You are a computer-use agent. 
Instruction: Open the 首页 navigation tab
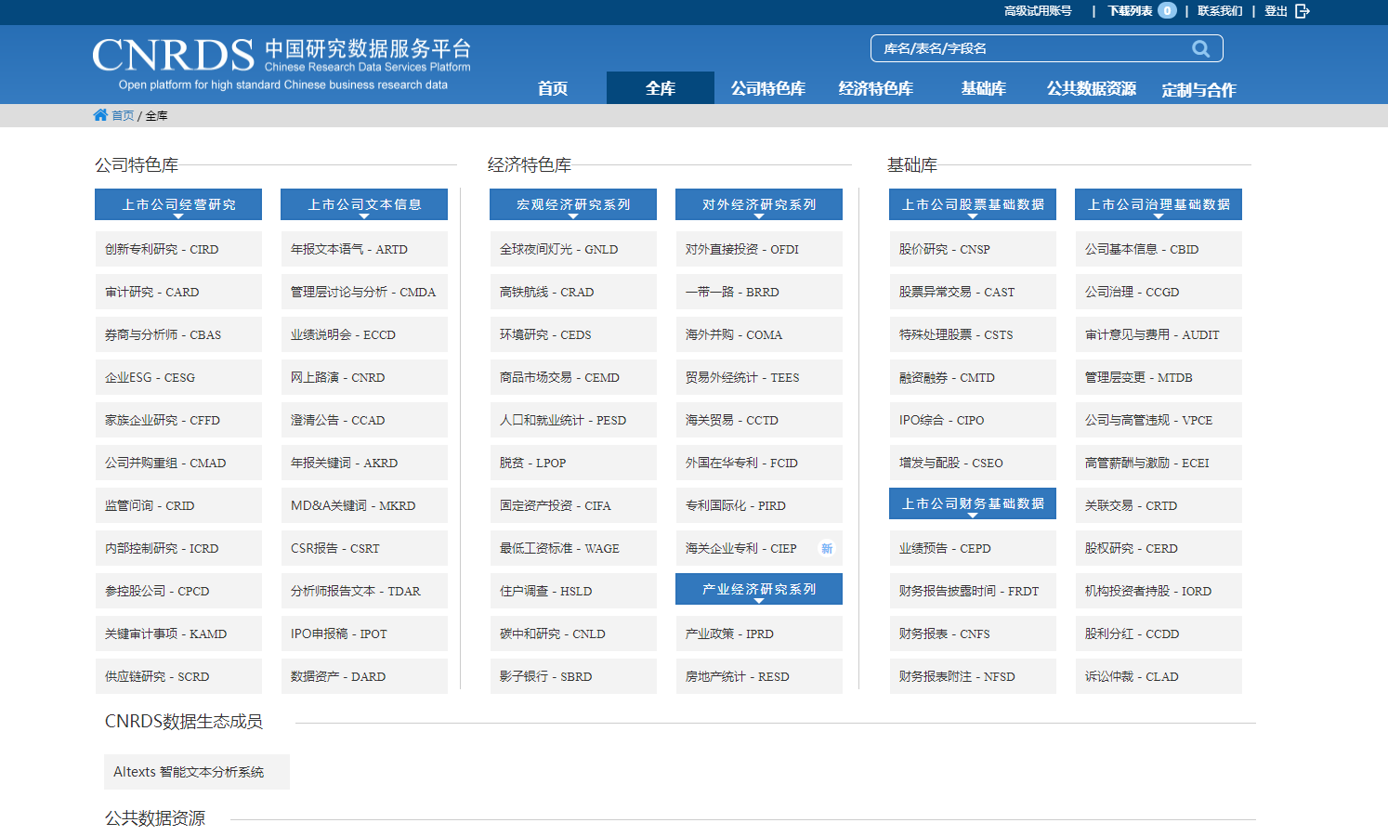tap(553, 88)
